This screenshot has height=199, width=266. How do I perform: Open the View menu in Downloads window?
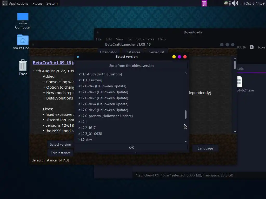(x=119, y=39)
